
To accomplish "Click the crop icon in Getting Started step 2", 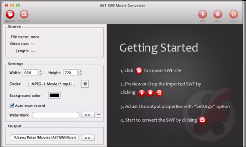I will [x=159, y=93].
